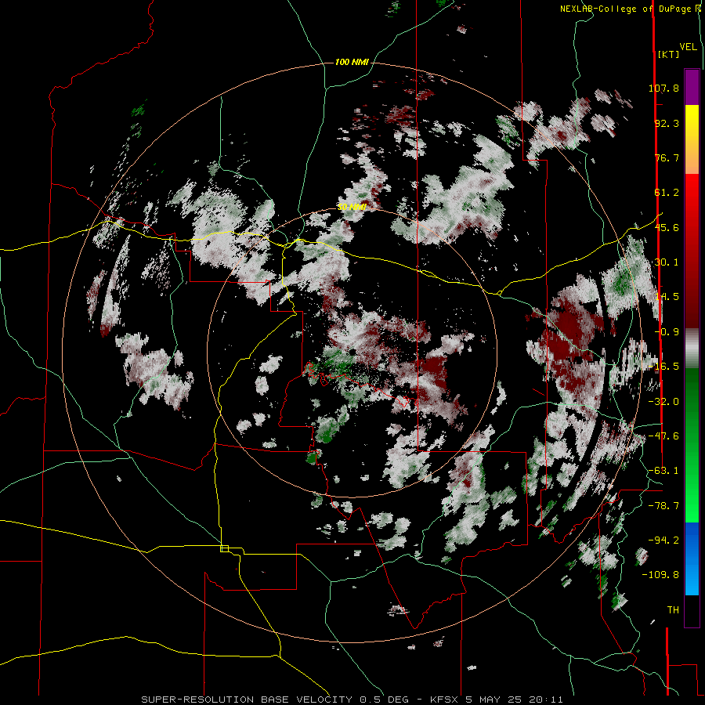This screenshot has width=705, height=705.
Task: Click the 14.5 legend value
Action: tap(667, 297)
